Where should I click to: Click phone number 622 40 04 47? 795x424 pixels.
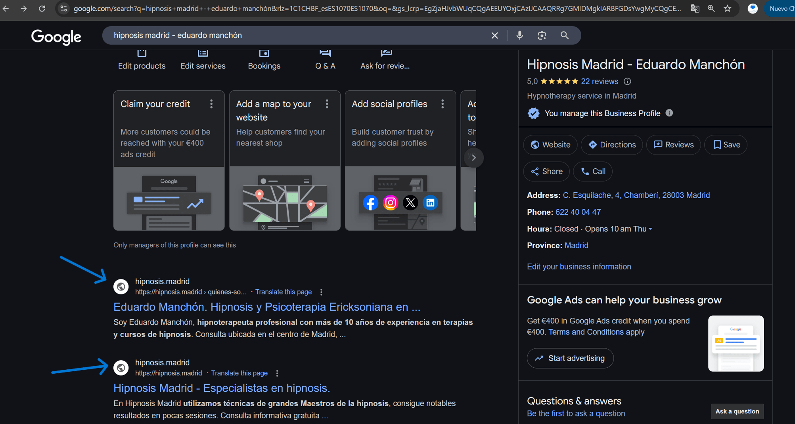(578, 212)
